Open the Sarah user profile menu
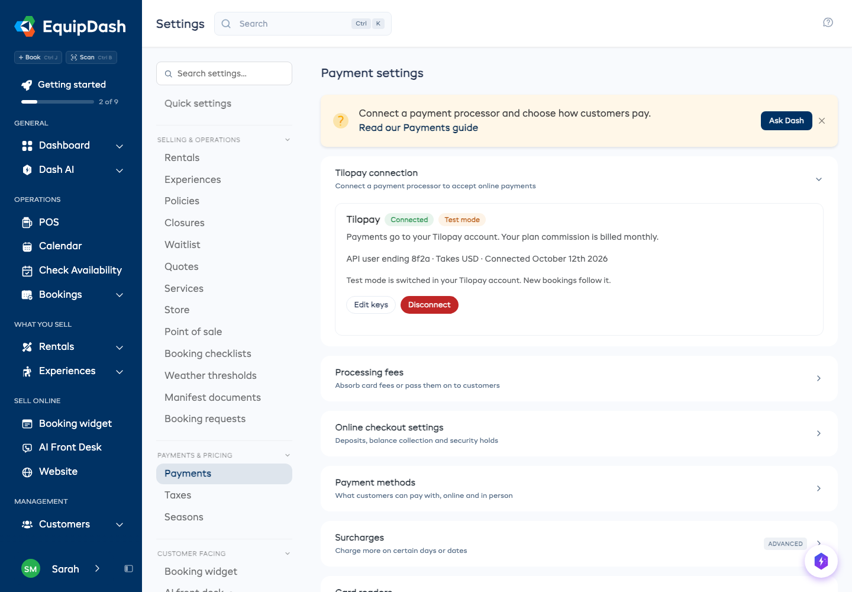This screenshot has height=592, width=852. (62, 569)
